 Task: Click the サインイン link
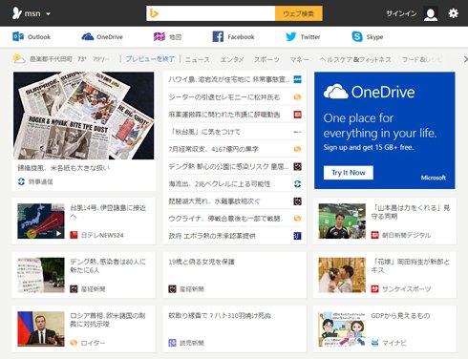coord(401,13)
